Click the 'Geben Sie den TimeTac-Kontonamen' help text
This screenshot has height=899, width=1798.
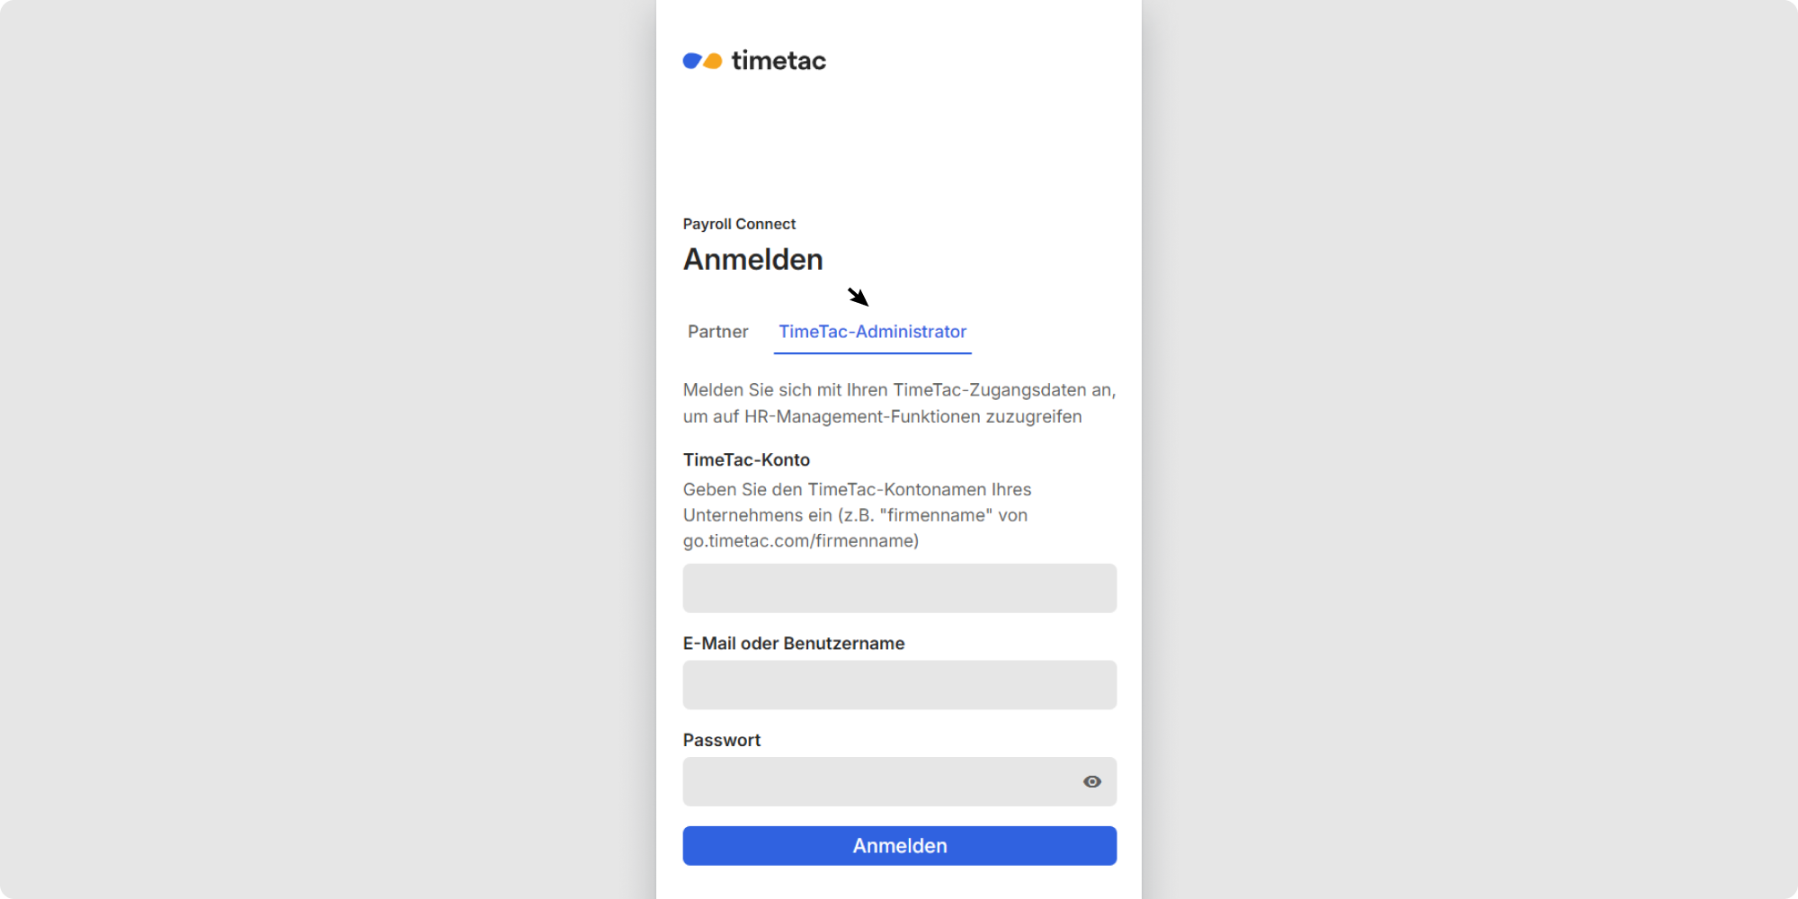tap(857, 490)
